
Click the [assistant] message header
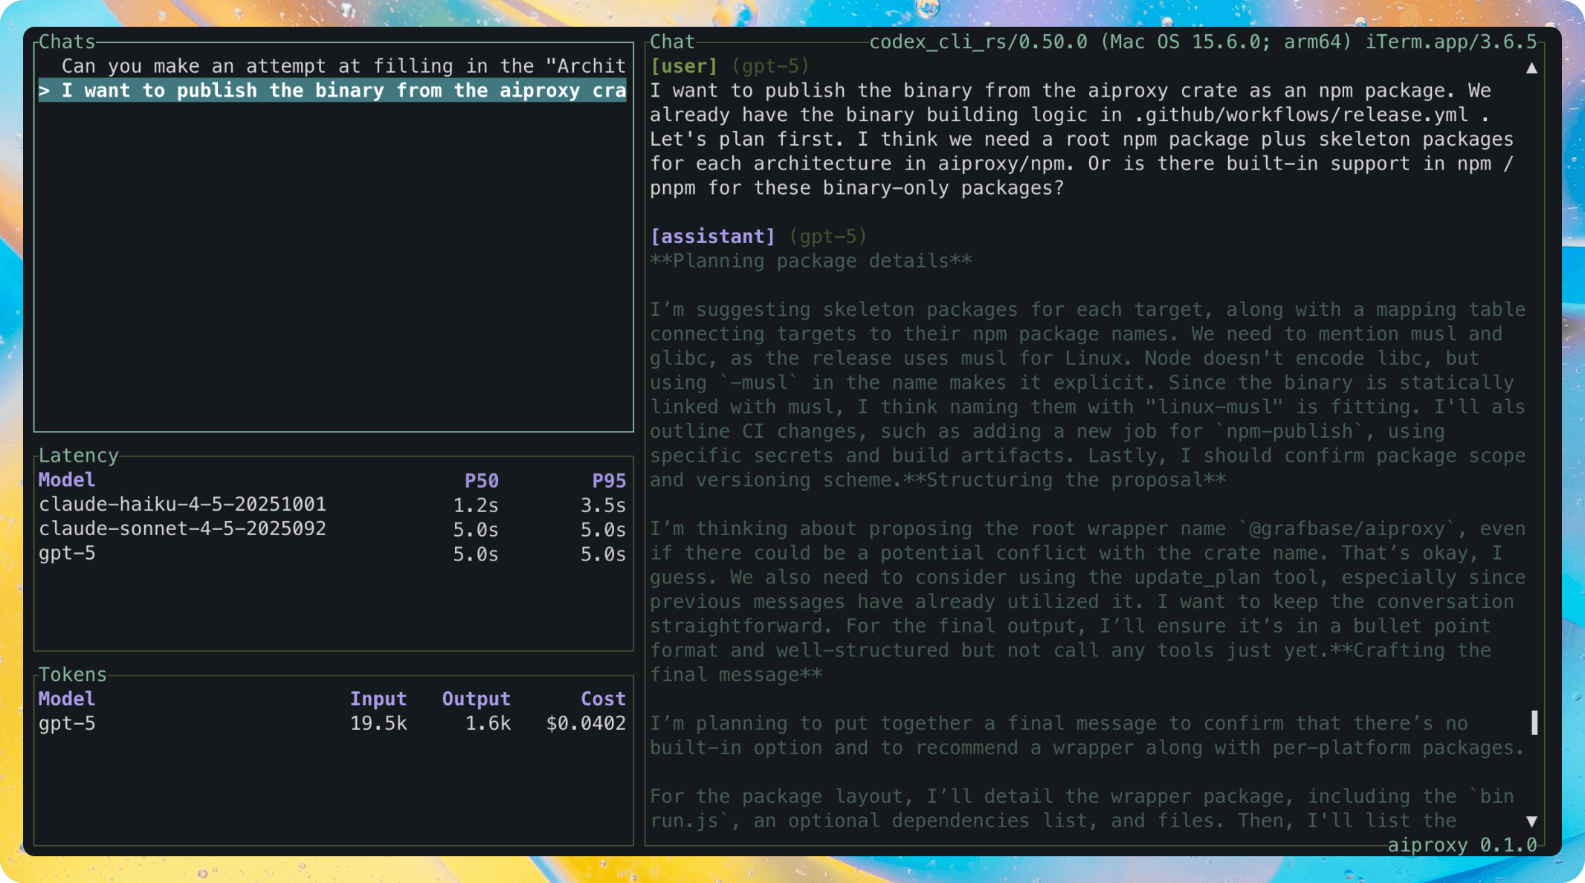712,236
